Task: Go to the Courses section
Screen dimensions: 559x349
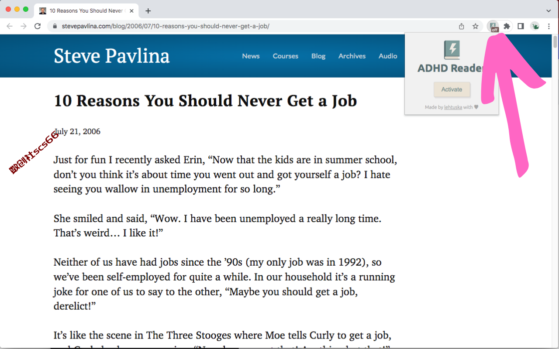Action: click(x=286, y=56)
